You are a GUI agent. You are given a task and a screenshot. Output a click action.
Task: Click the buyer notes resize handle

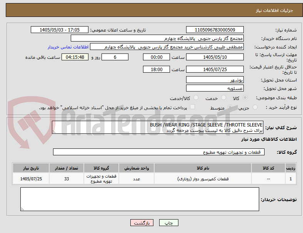[22, 209]
